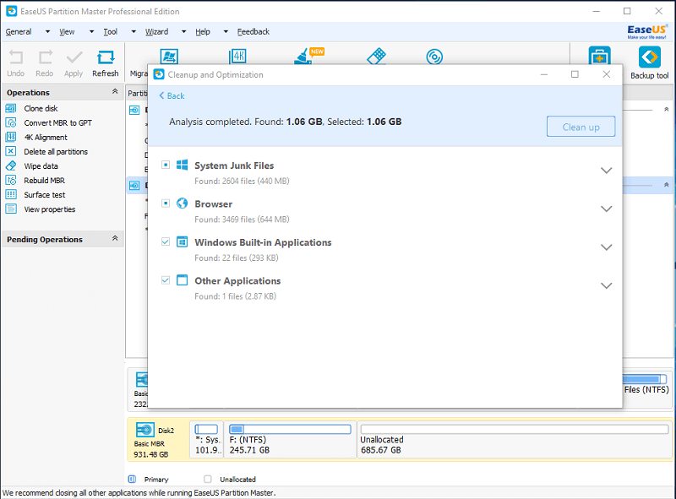The width and height of the screenshot is (676, 499).
Task: Open the Wipe data eraser toolbar icon
Action: 376,57
